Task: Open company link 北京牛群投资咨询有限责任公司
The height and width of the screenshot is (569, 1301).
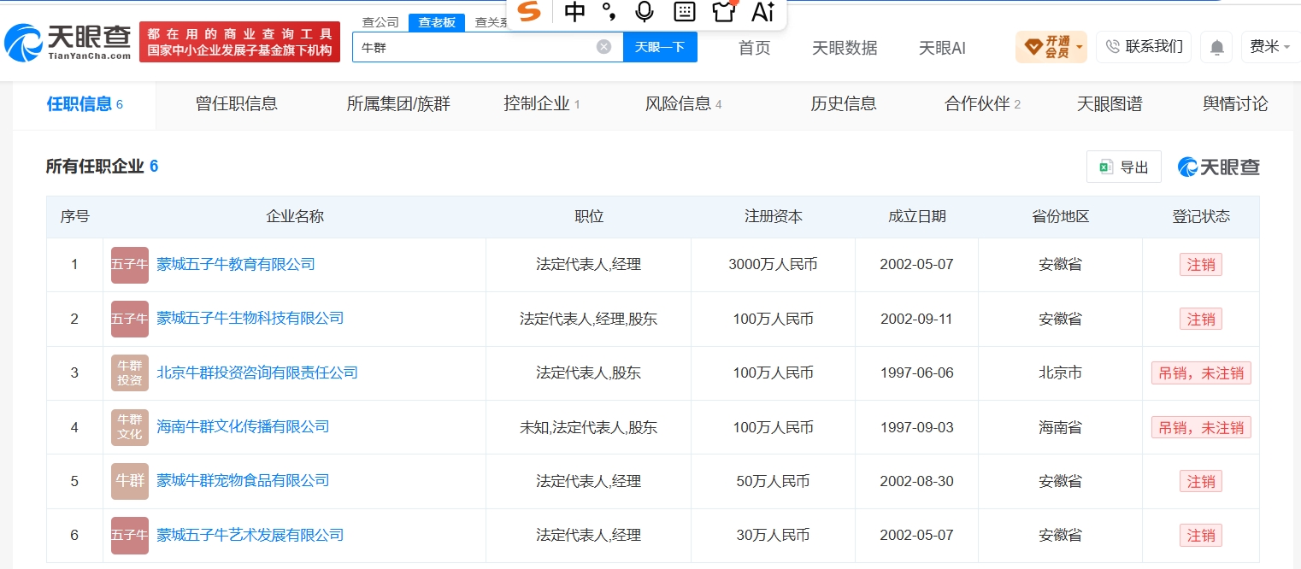Action: (257, 372)
